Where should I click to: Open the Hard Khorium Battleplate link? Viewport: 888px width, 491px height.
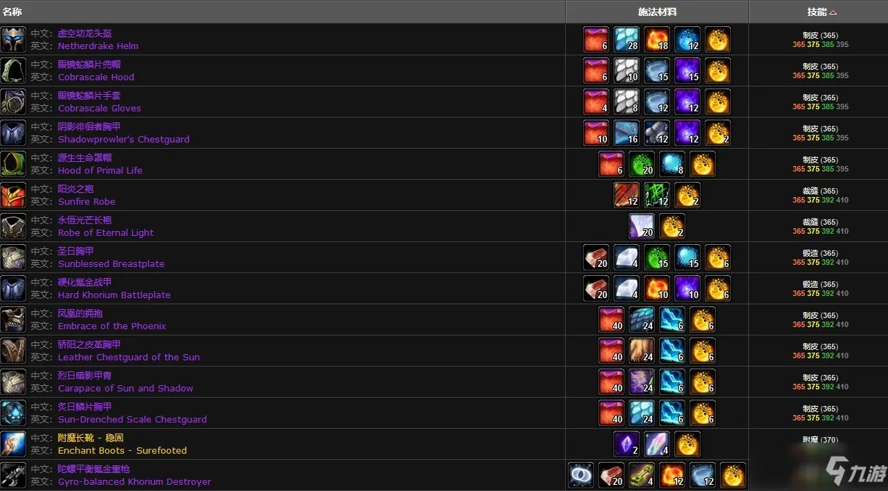point(114,295)
